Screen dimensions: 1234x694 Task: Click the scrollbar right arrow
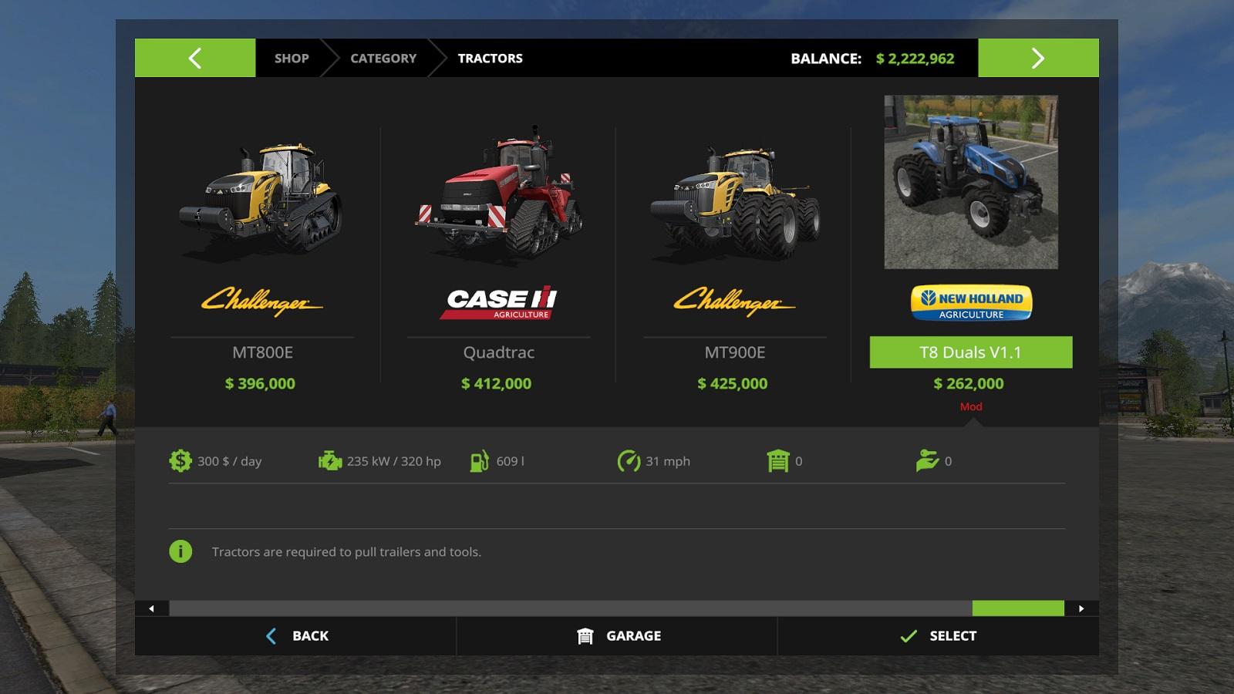(x=1081, y=608)
